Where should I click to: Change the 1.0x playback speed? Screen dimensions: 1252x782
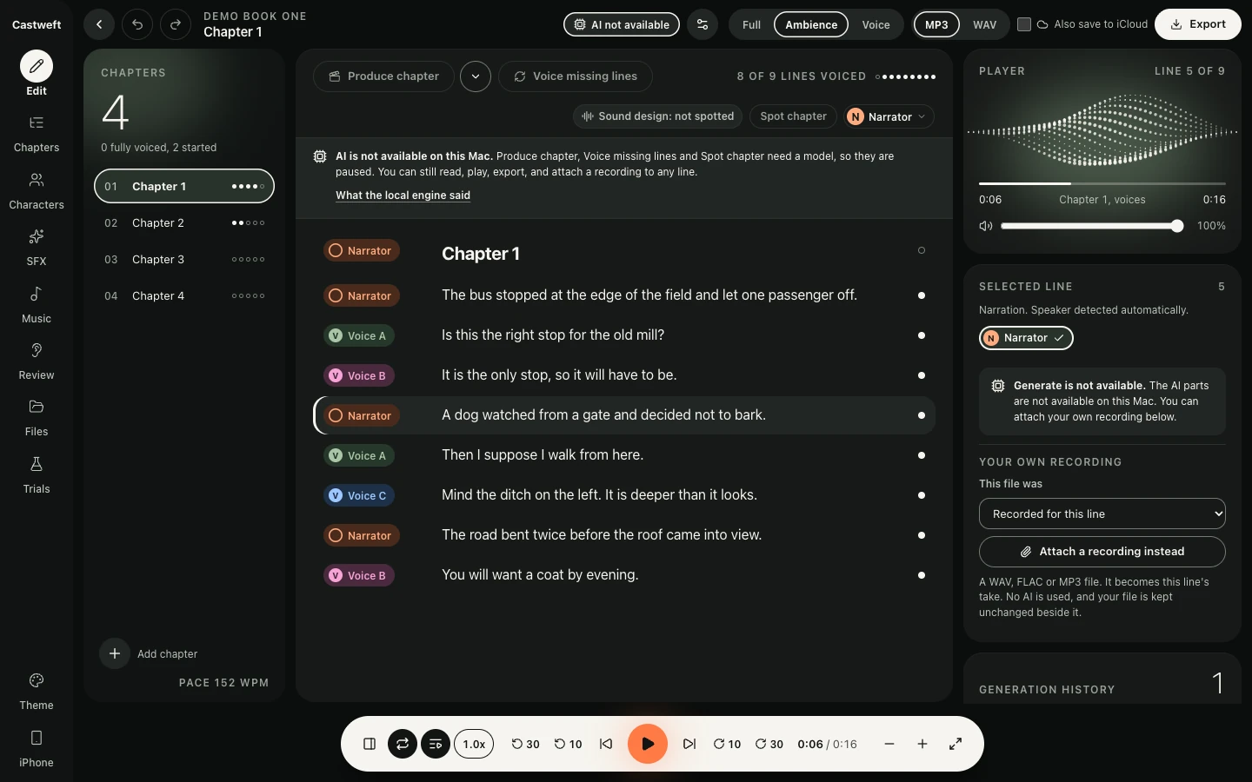pos(474,744)
